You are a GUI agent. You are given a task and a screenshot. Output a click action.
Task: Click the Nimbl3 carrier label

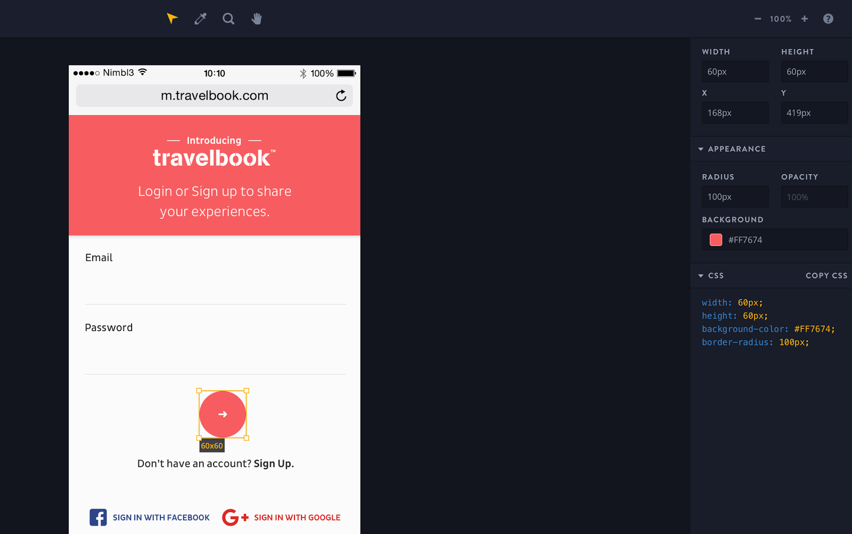tap(118, 72)
